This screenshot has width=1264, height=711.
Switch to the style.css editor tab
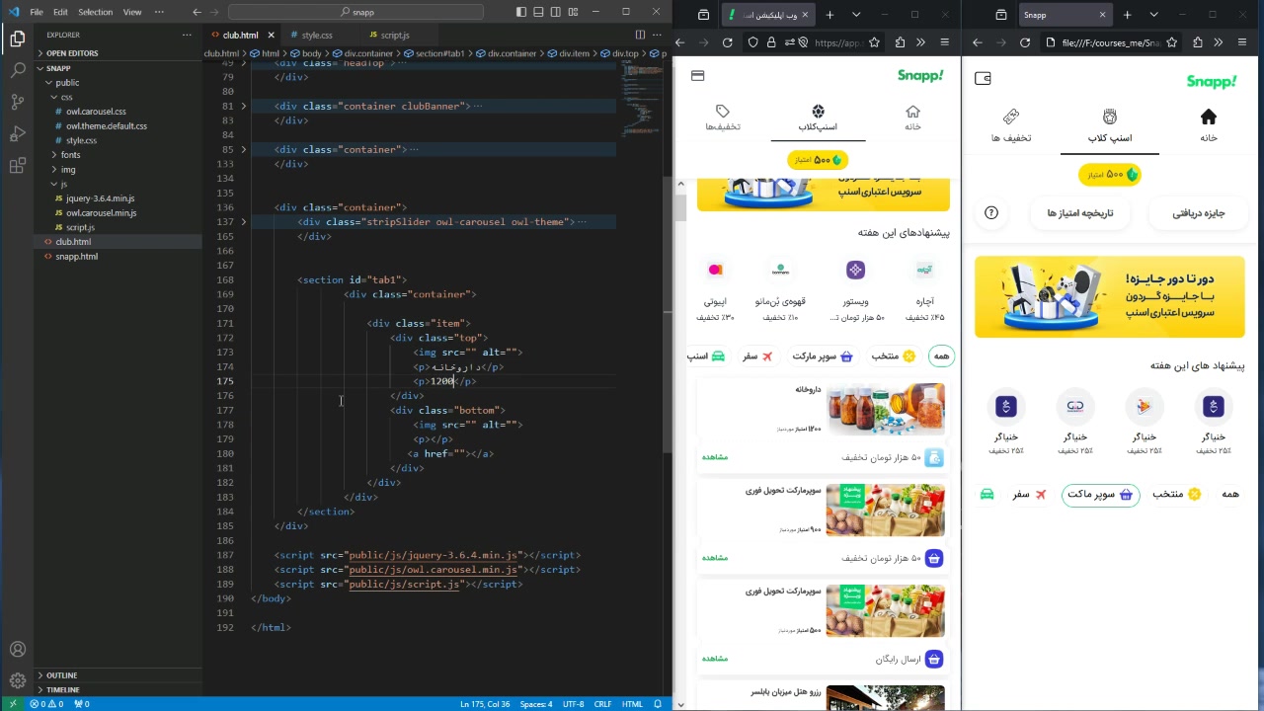coord(317,35)
